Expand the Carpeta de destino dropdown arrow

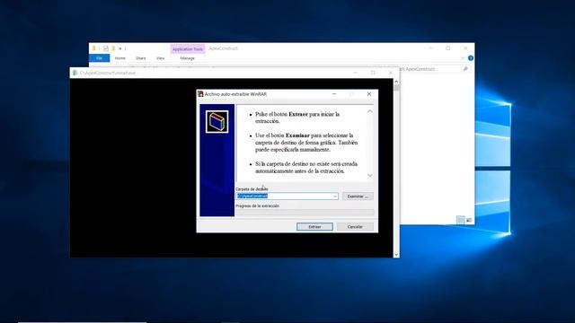[x=335, y=196]
